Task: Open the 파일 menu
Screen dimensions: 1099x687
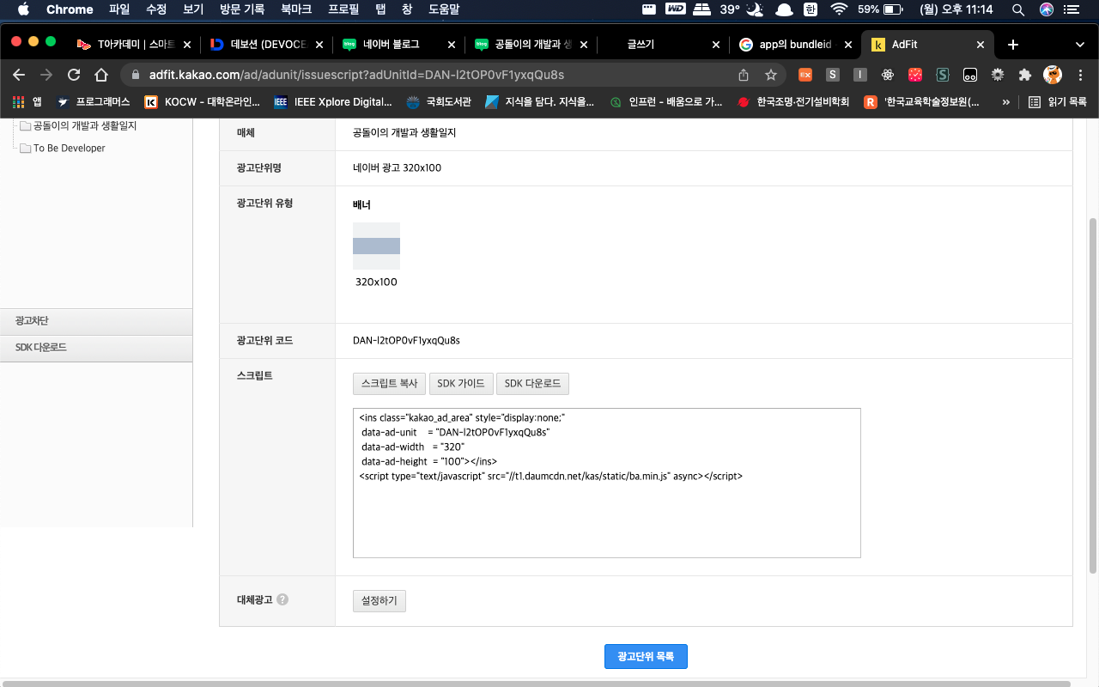Action: click(x=118, y=9)
